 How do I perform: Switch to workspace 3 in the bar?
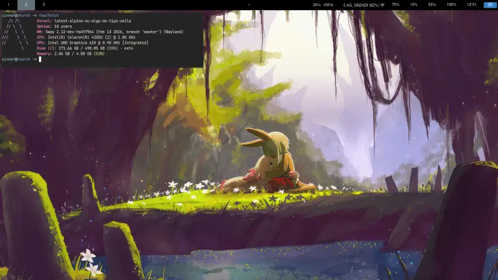[x=43, y=5]
